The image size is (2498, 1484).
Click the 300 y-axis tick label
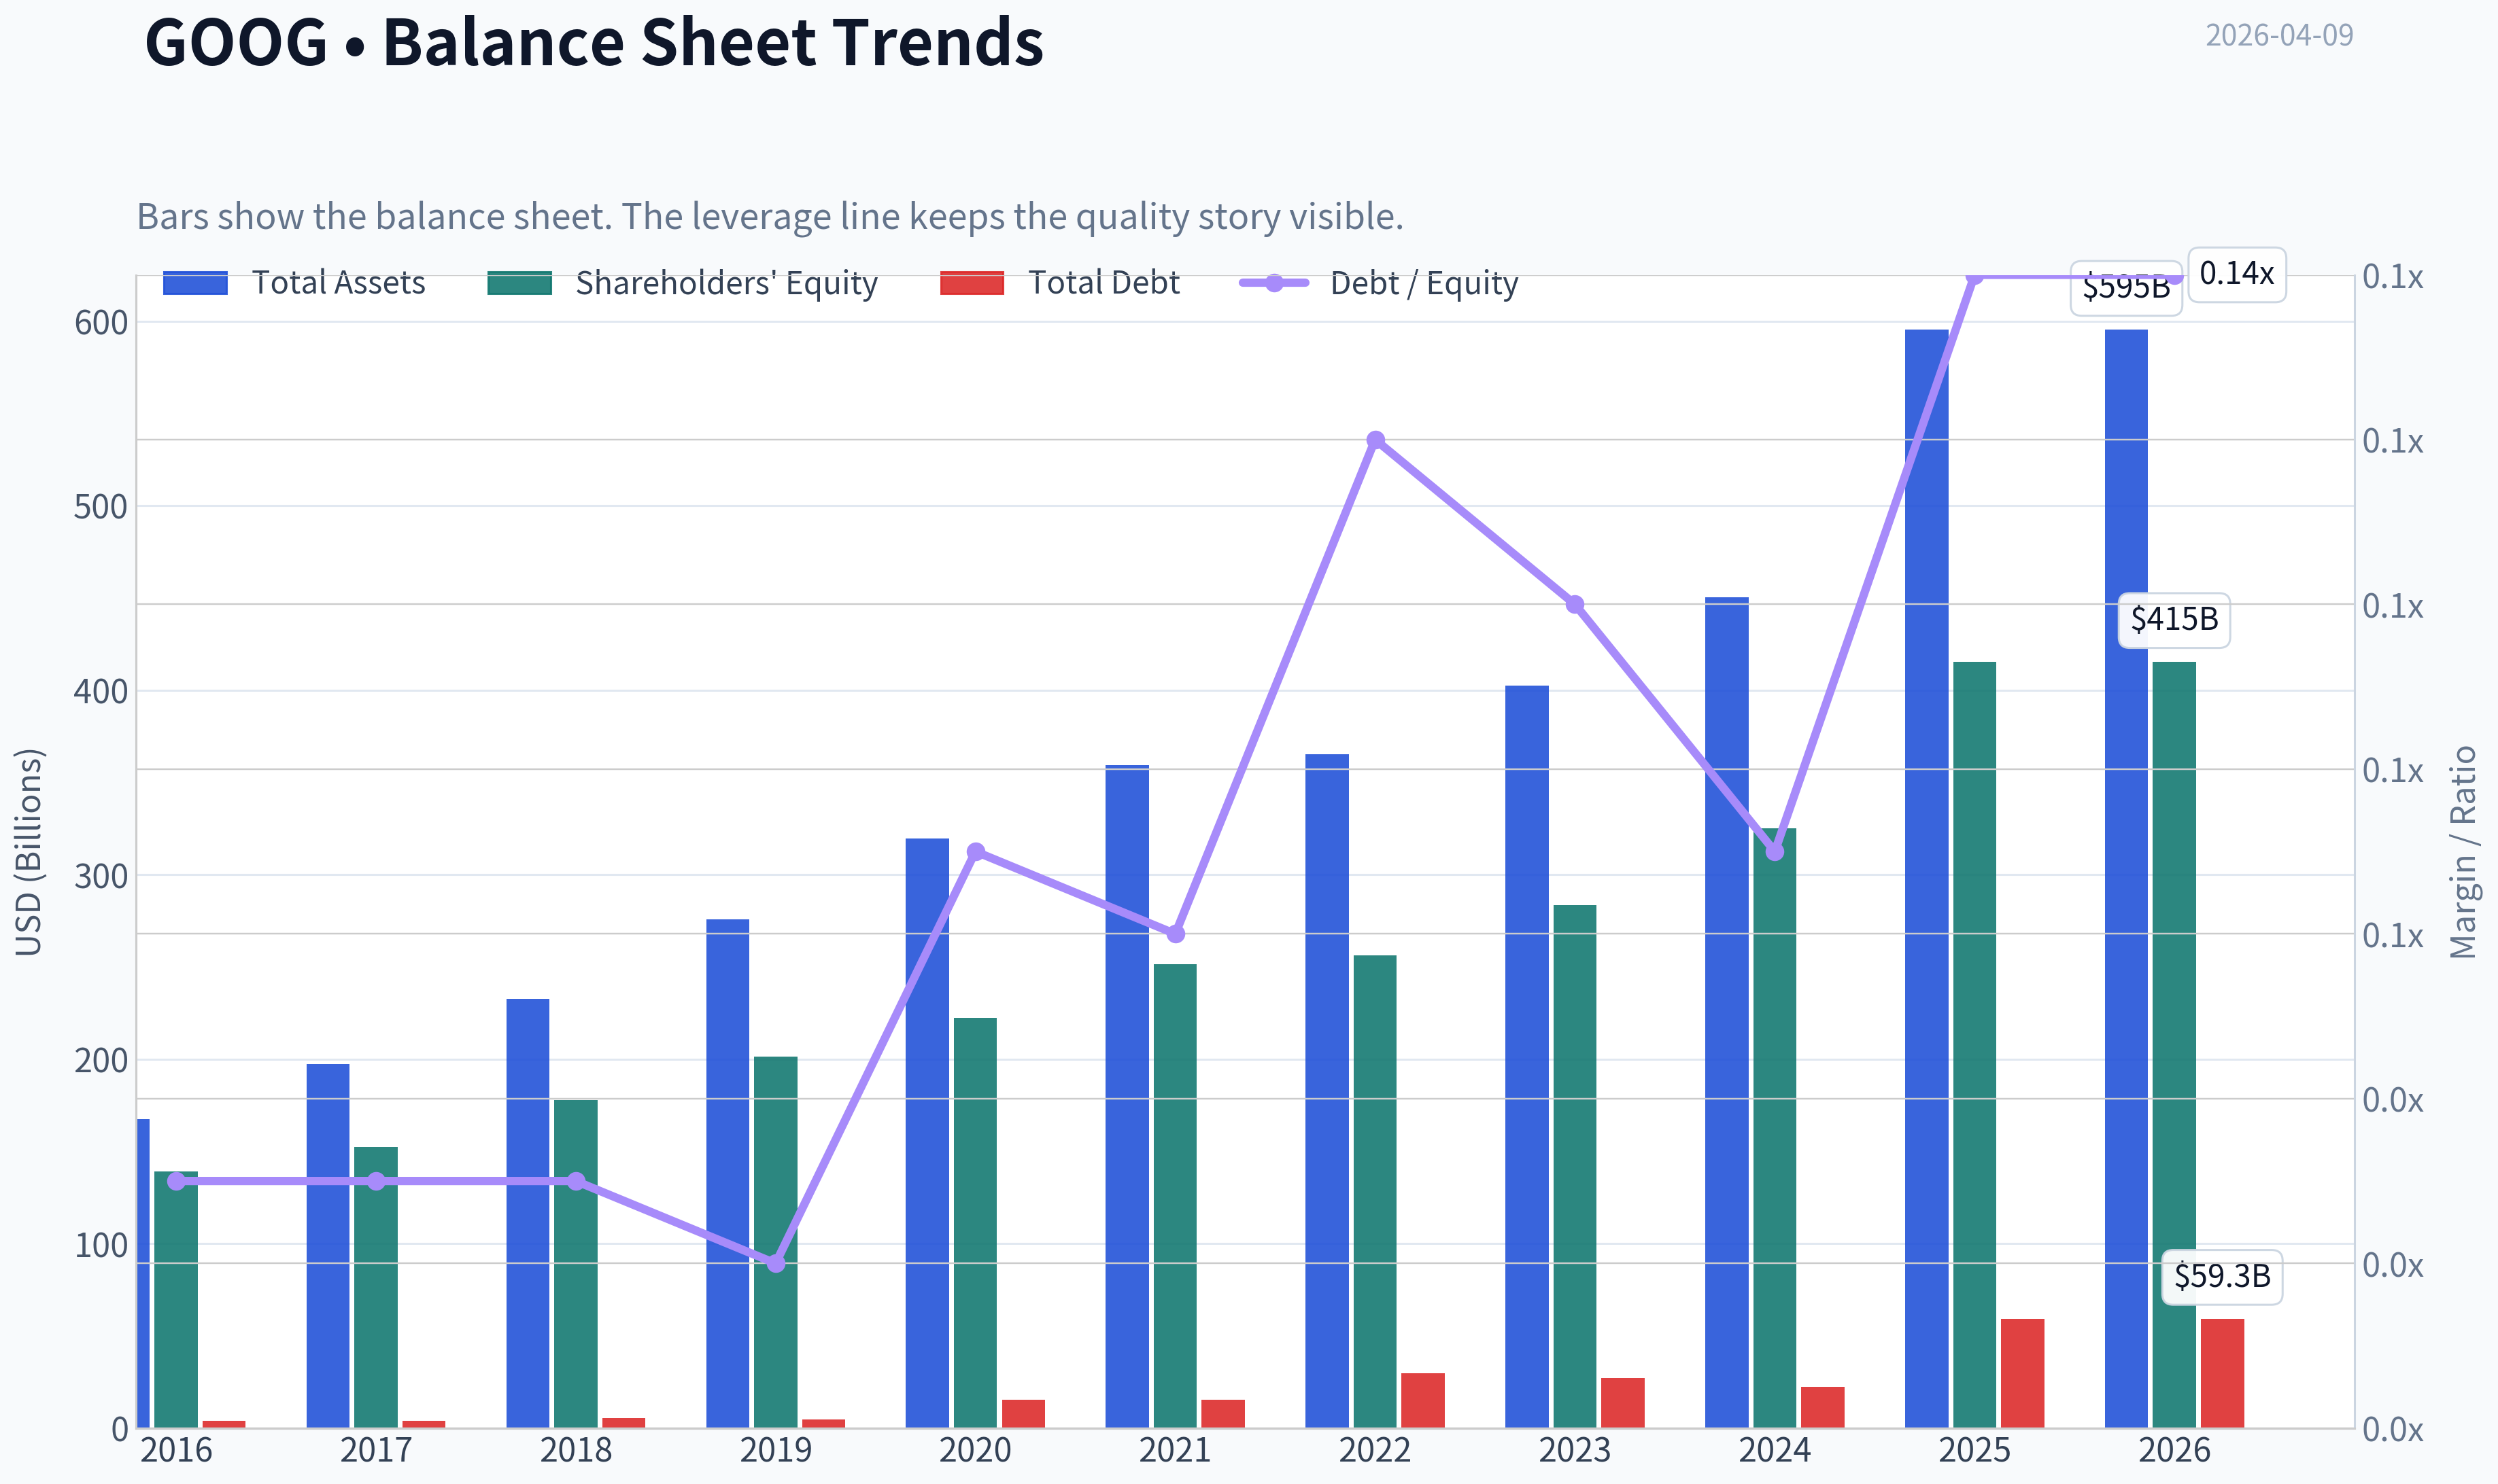[x=101, y=876]
